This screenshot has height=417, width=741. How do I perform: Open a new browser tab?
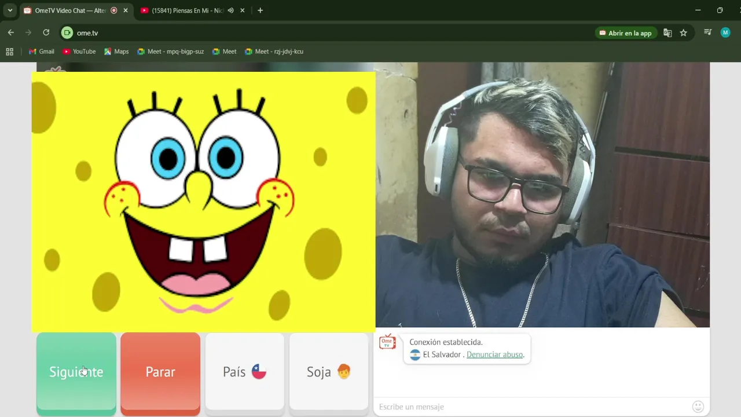pos(260,10)
